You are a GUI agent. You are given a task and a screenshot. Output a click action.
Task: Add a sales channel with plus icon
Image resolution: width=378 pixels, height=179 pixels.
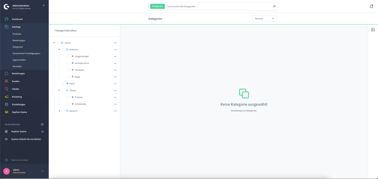(x=42, y=124)
